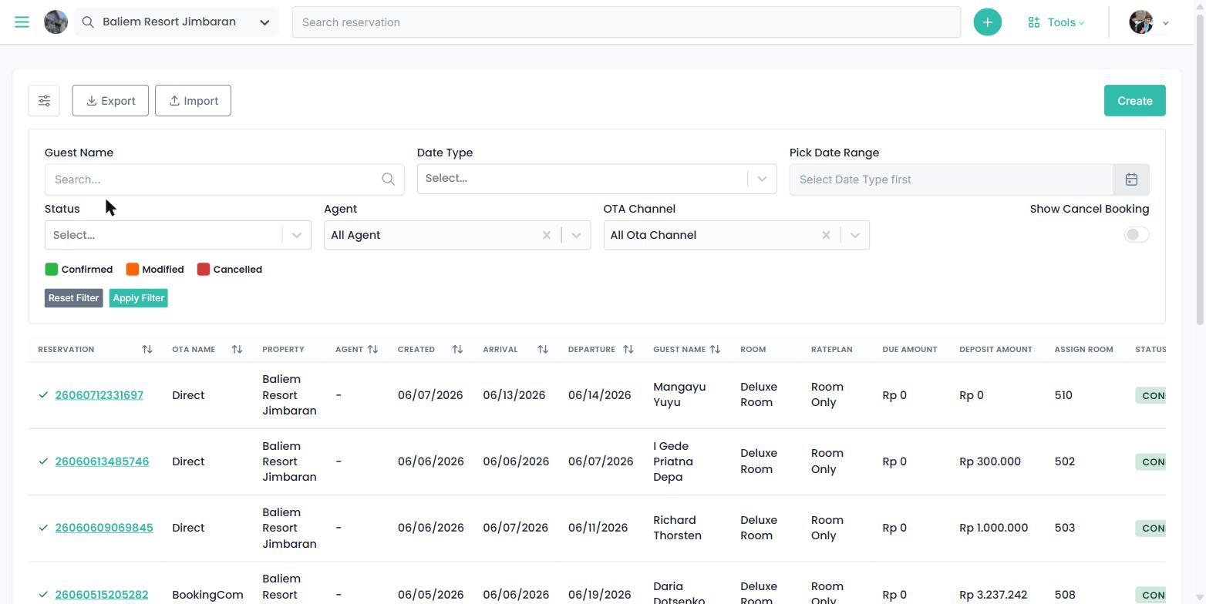Open the Date Type dropdown
The height and width of the screenshot is (604, 1206).
[596, 179]
